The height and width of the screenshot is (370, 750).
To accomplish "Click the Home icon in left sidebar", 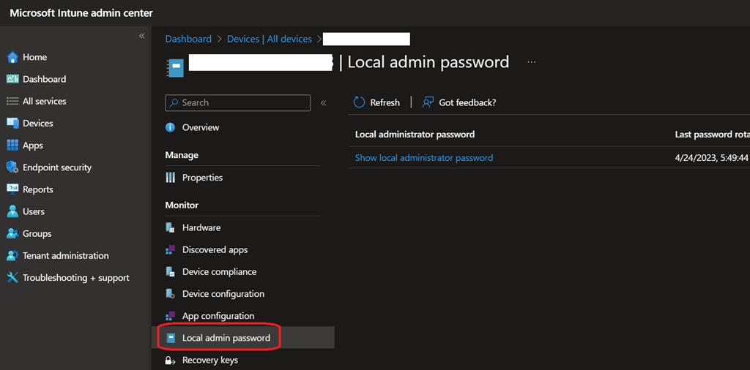I will [12, 57].
